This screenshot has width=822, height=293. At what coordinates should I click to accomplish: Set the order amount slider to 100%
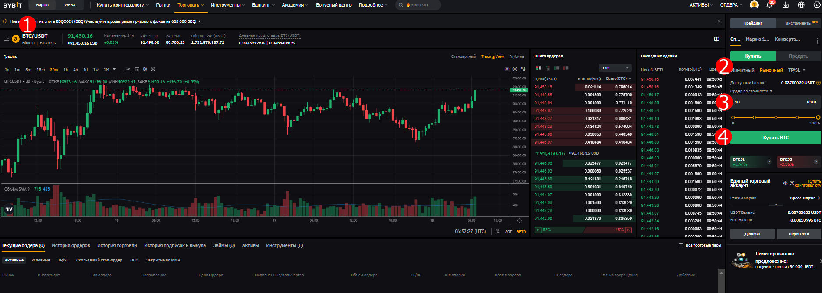[818, 117]
